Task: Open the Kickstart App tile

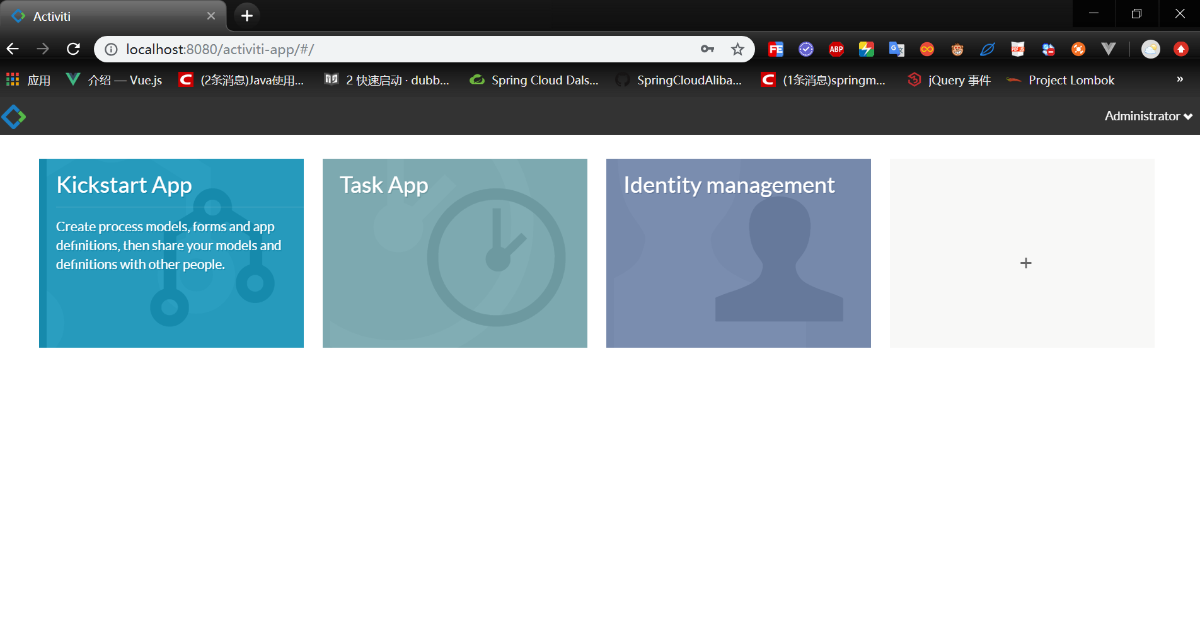Action: pyautogui.click(x=171, y=253)
